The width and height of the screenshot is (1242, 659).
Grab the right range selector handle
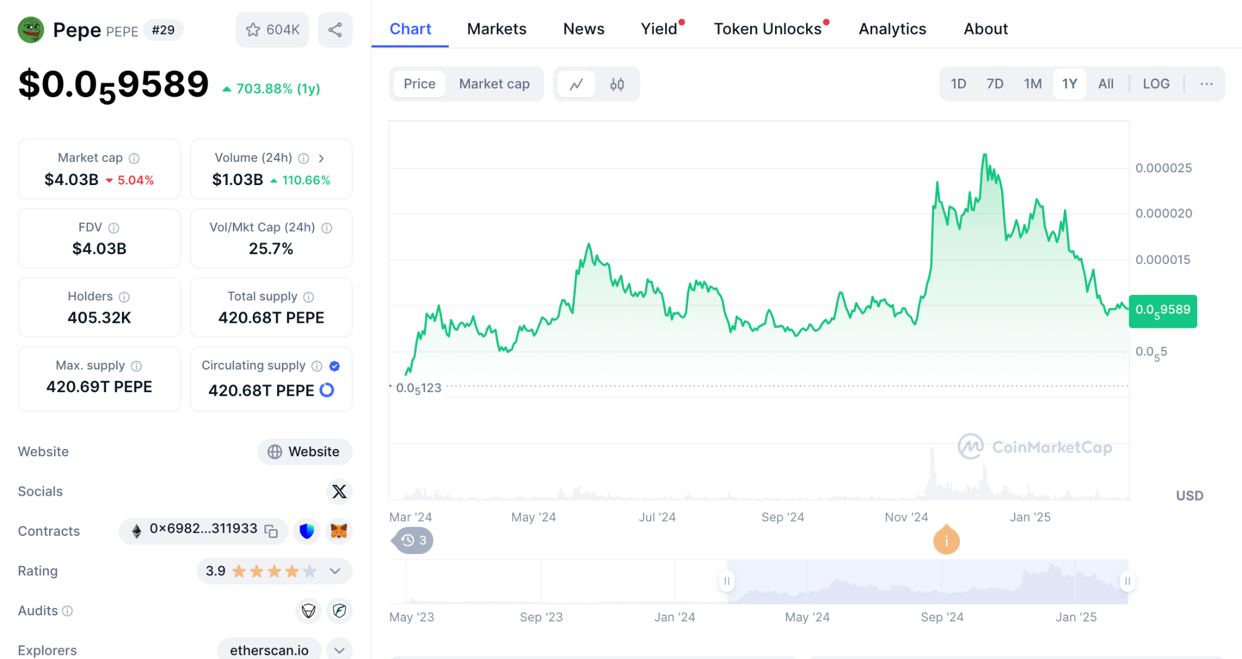click(1127, 581)
